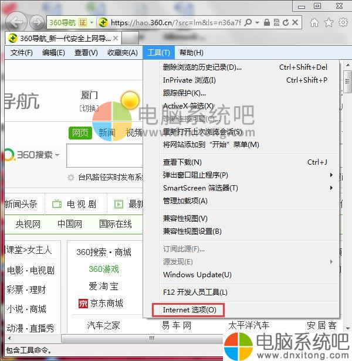Viewport: 352px width, 361px height.
Task: Click the 中国网 link
Action: tap(69, 224)
